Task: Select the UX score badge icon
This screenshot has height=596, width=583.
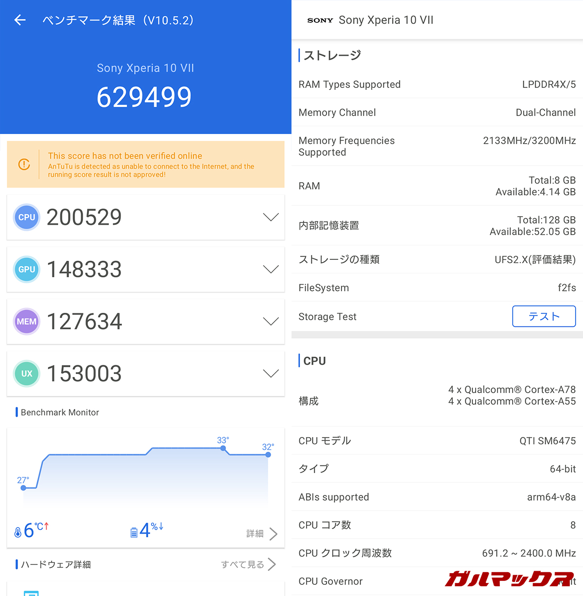Action: pos(26,373)
